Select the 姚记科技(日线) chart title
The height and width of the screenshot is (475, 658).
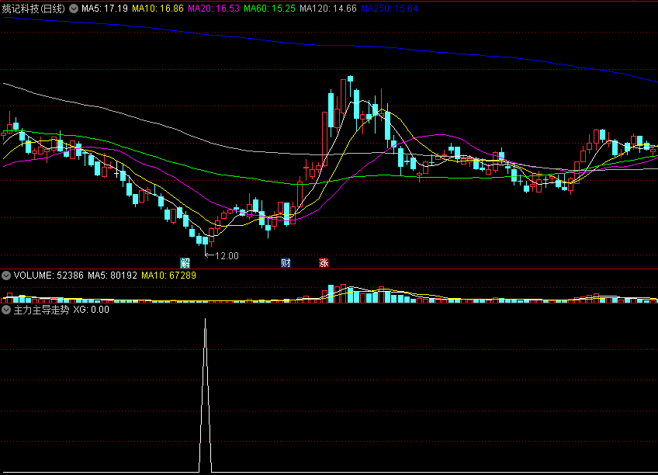33,9
